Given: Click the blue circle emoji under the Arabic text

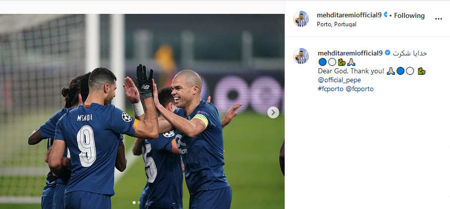Looking at the screenshot, I should 322,62.
